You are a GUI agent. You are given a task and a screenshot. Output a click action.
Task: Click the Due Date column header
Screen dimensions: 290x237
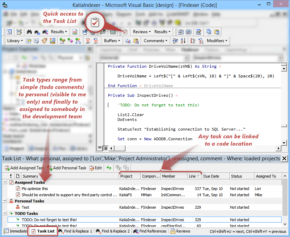pos(216,176)
